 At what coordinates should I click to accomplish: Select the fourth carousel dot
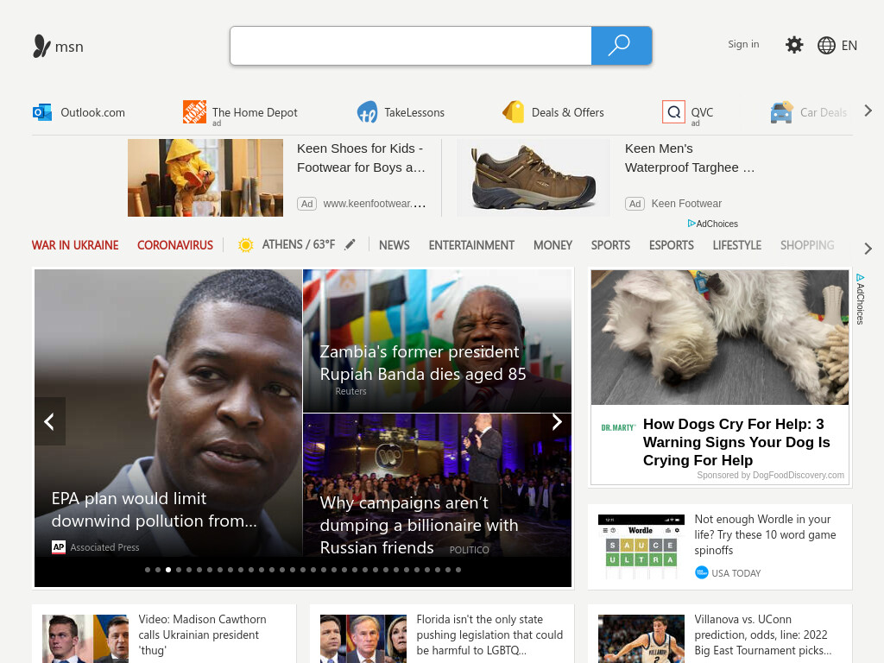[x=179, y=570]
